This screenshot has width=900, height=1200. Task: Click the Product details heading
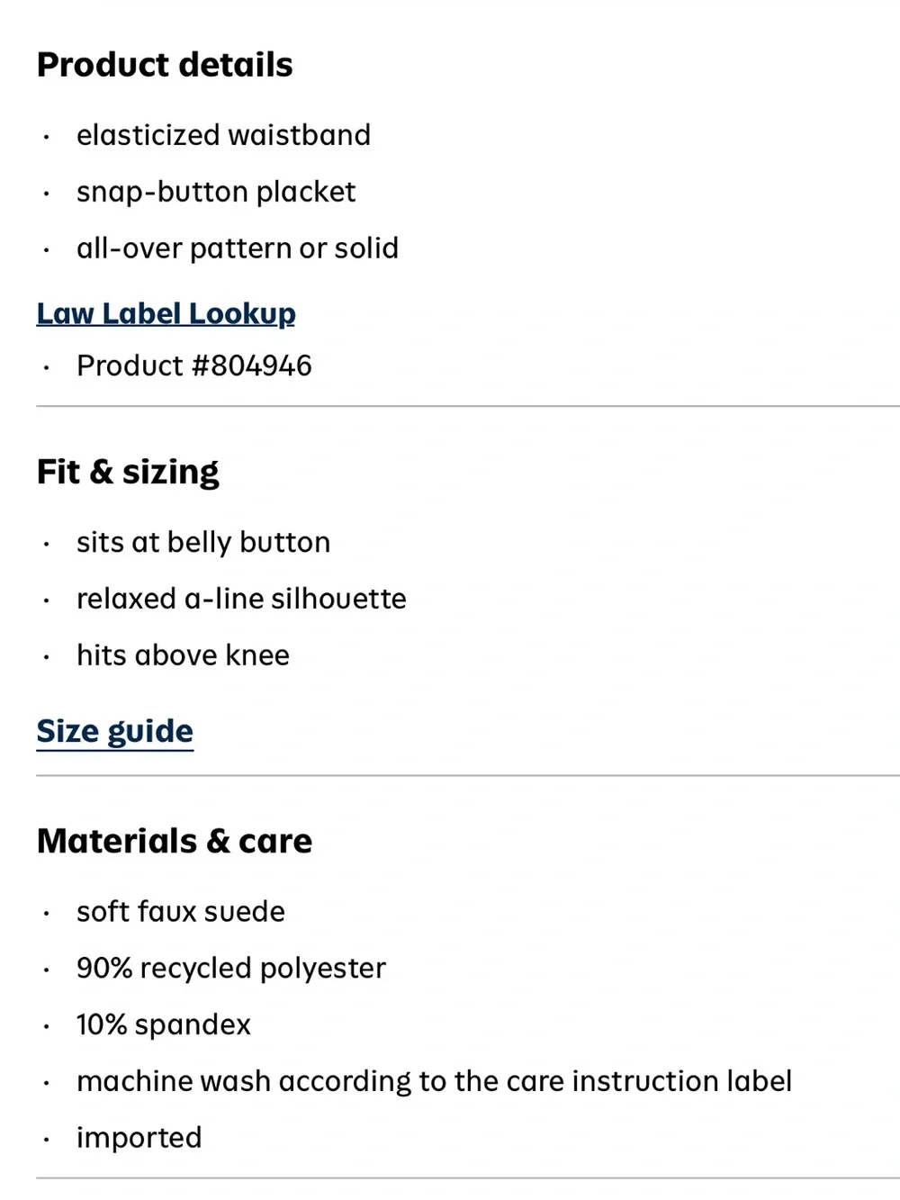coord(165,65)
